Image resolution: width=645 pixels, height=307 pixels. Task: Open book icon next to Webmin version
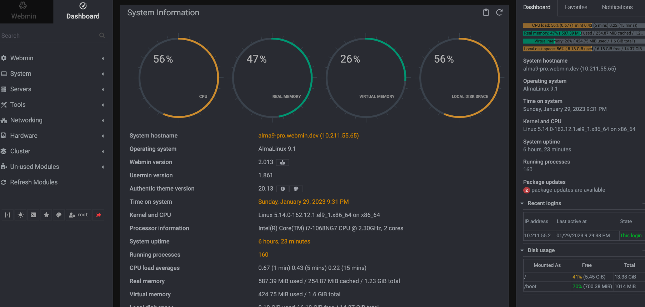282,162
